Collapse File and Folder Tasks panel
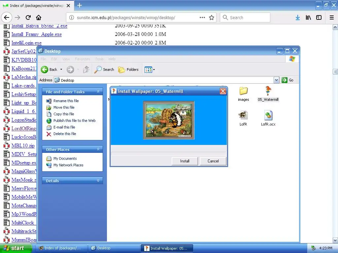Screen dimensions: 338x253 [x=98, y=92]
